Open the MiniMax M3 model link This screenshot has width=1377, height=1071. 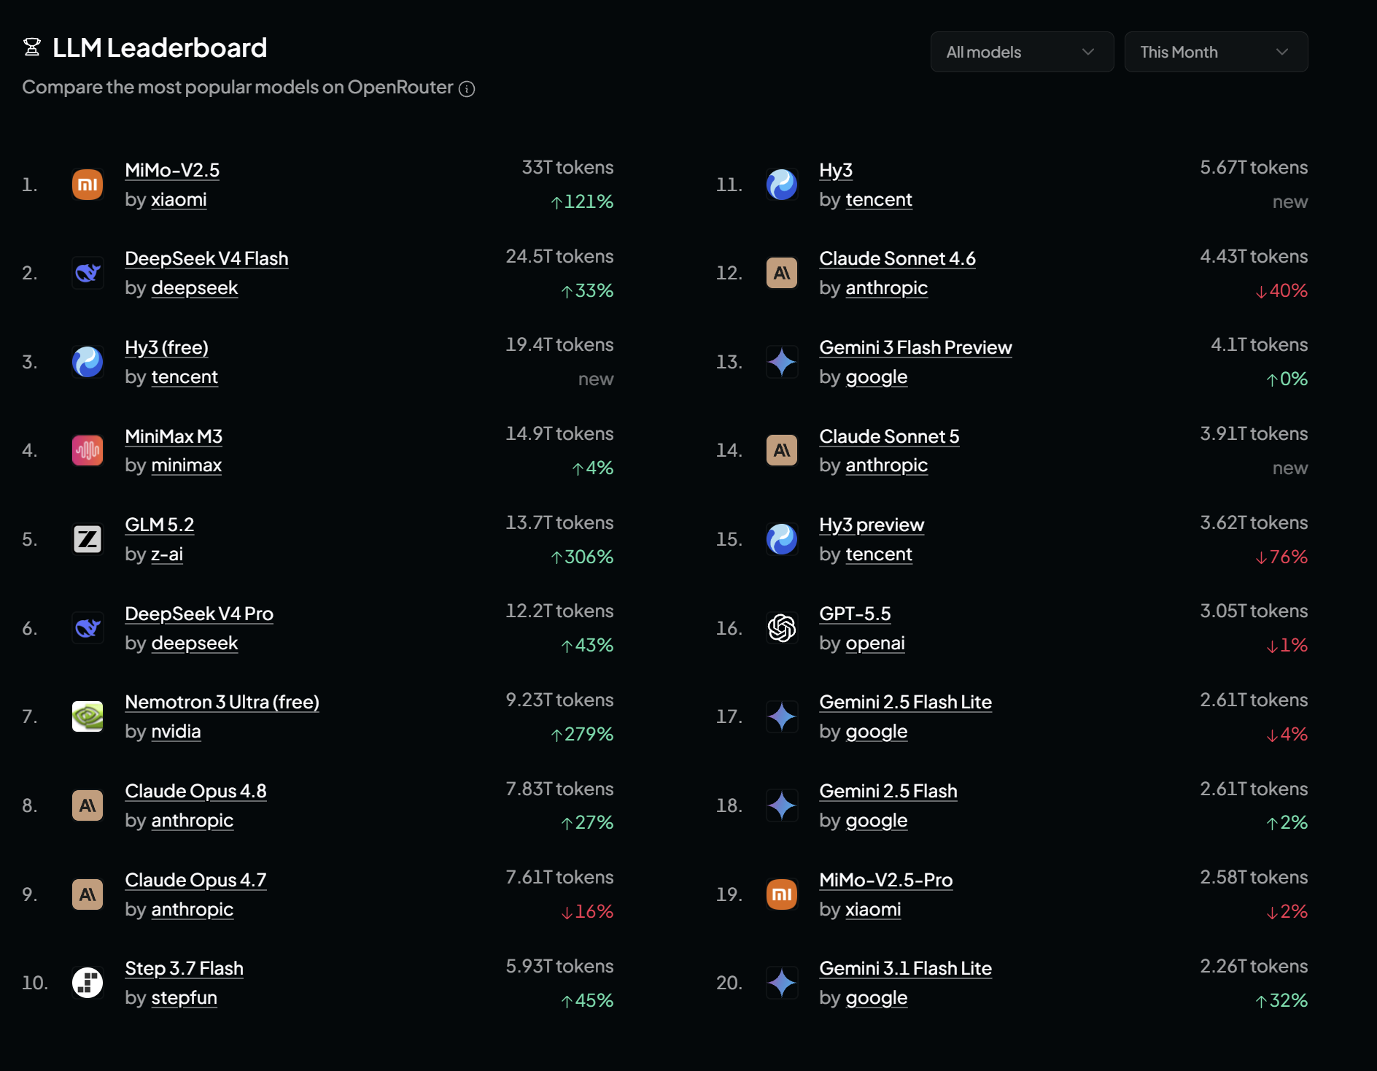174,436
